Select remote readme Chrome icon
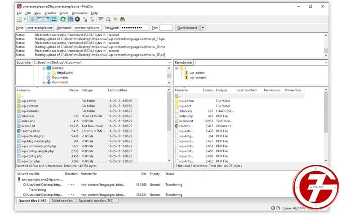Viewport: 345px width, 215px height. pyautogui.click(x=177, y=126)
